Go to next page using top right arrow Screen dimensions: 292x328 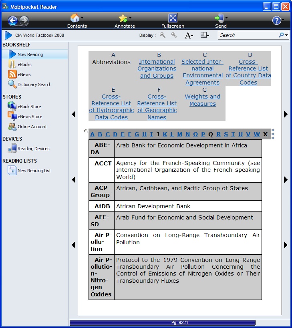coord(286,114)
